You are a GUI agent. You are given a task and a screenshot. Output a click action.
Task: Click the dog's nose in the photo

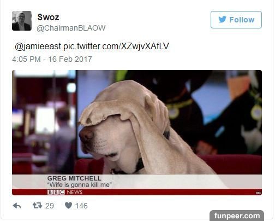click(x=86, y=135)
